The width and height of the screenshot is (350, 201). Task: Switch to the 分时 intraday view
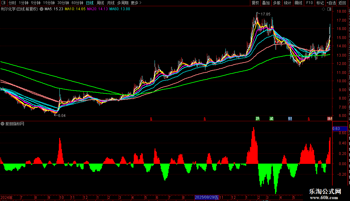(12, 3)
